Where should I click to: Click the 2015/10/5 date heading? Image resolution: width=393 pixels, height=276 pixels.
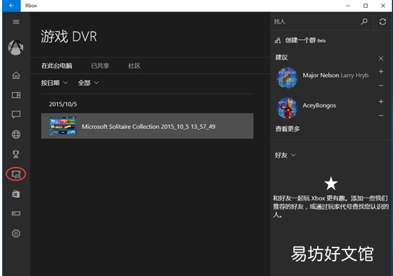tap(63, 104)
